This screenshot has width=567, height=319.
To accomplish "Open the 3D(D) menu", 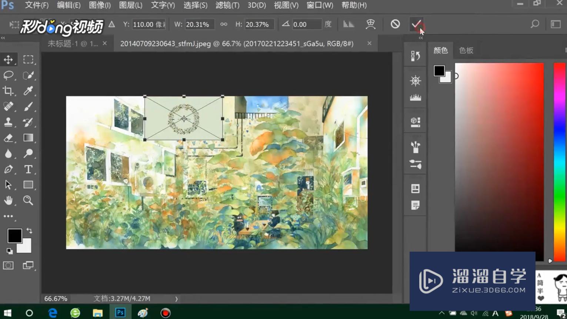I will (257, 5).
